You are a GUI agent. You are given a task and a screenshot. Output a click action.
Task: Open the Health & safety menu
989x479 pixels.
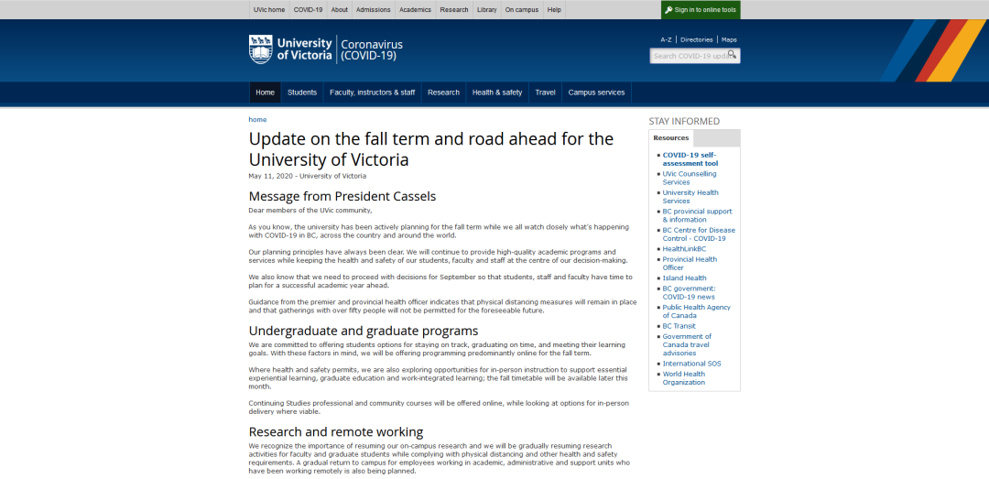(x=496, y=93)
